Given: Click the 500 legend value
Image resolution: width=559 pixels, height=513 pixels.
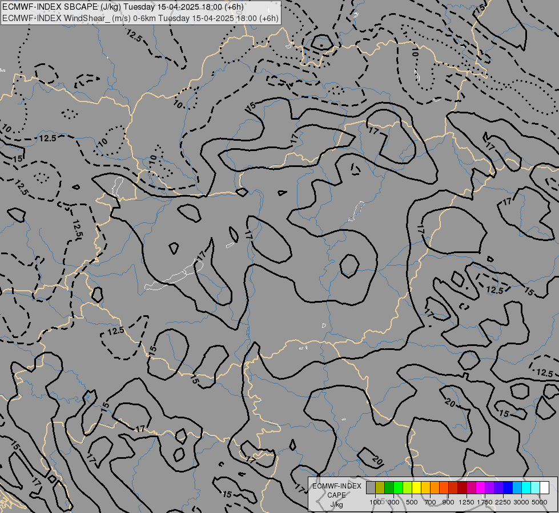Looking at the screenshot, I should click(x=412, y=502).
